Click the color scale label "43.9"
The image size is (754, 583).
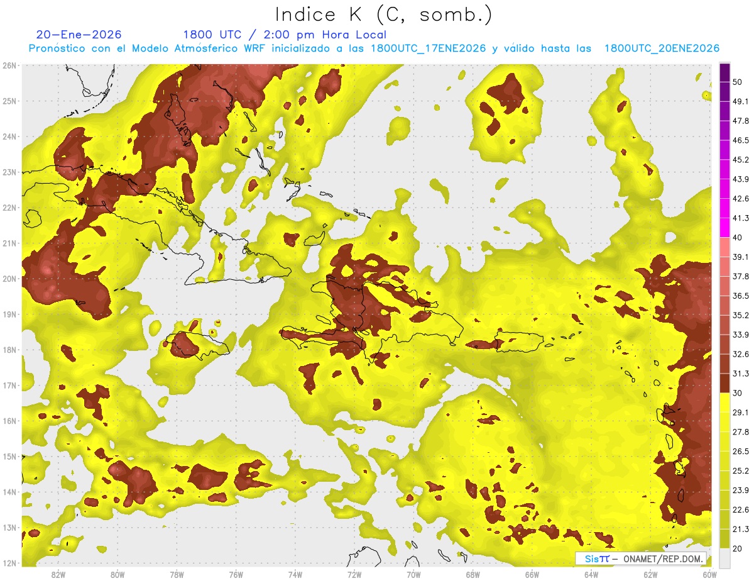click(x=740, y=179)
